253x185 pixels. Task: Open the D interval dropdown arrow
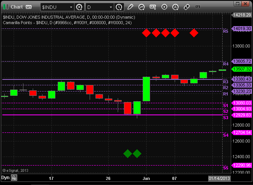(111, 7)
